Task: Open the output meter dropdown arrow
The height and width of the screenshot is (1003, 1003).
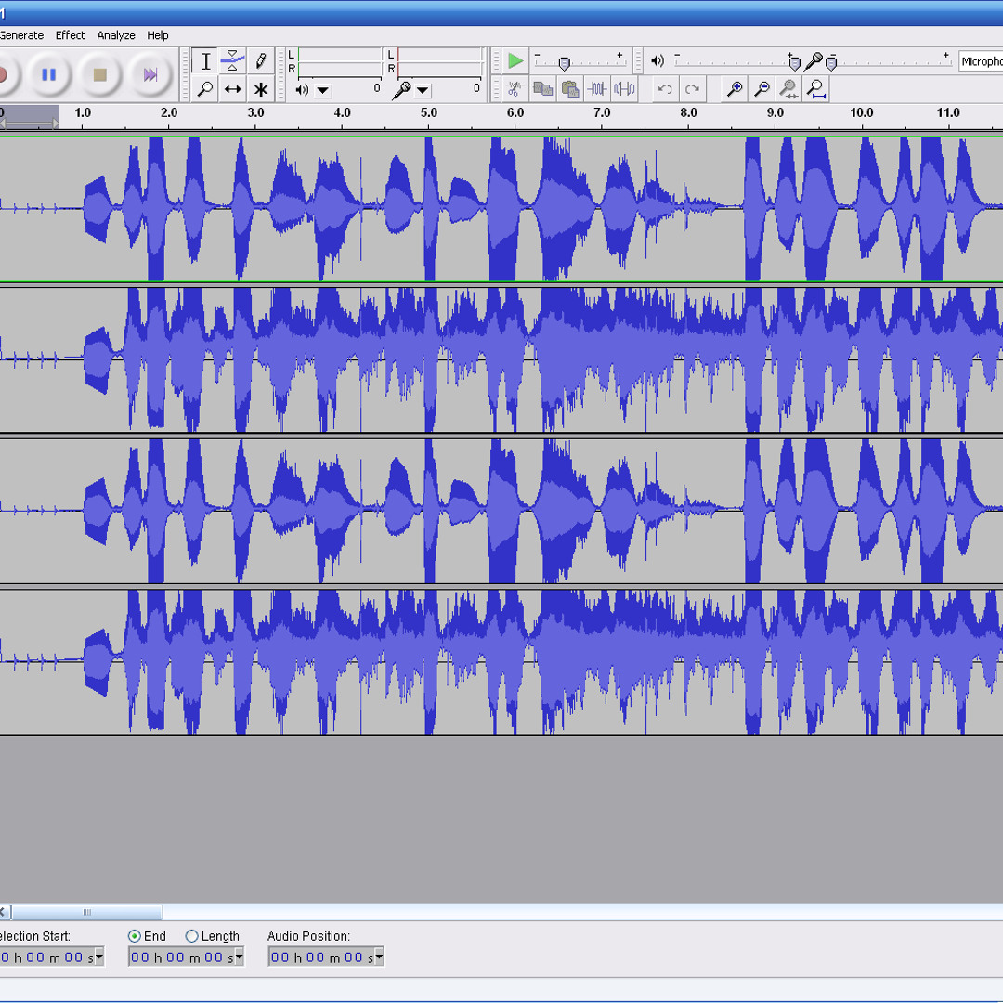Action: pos(323,90)
